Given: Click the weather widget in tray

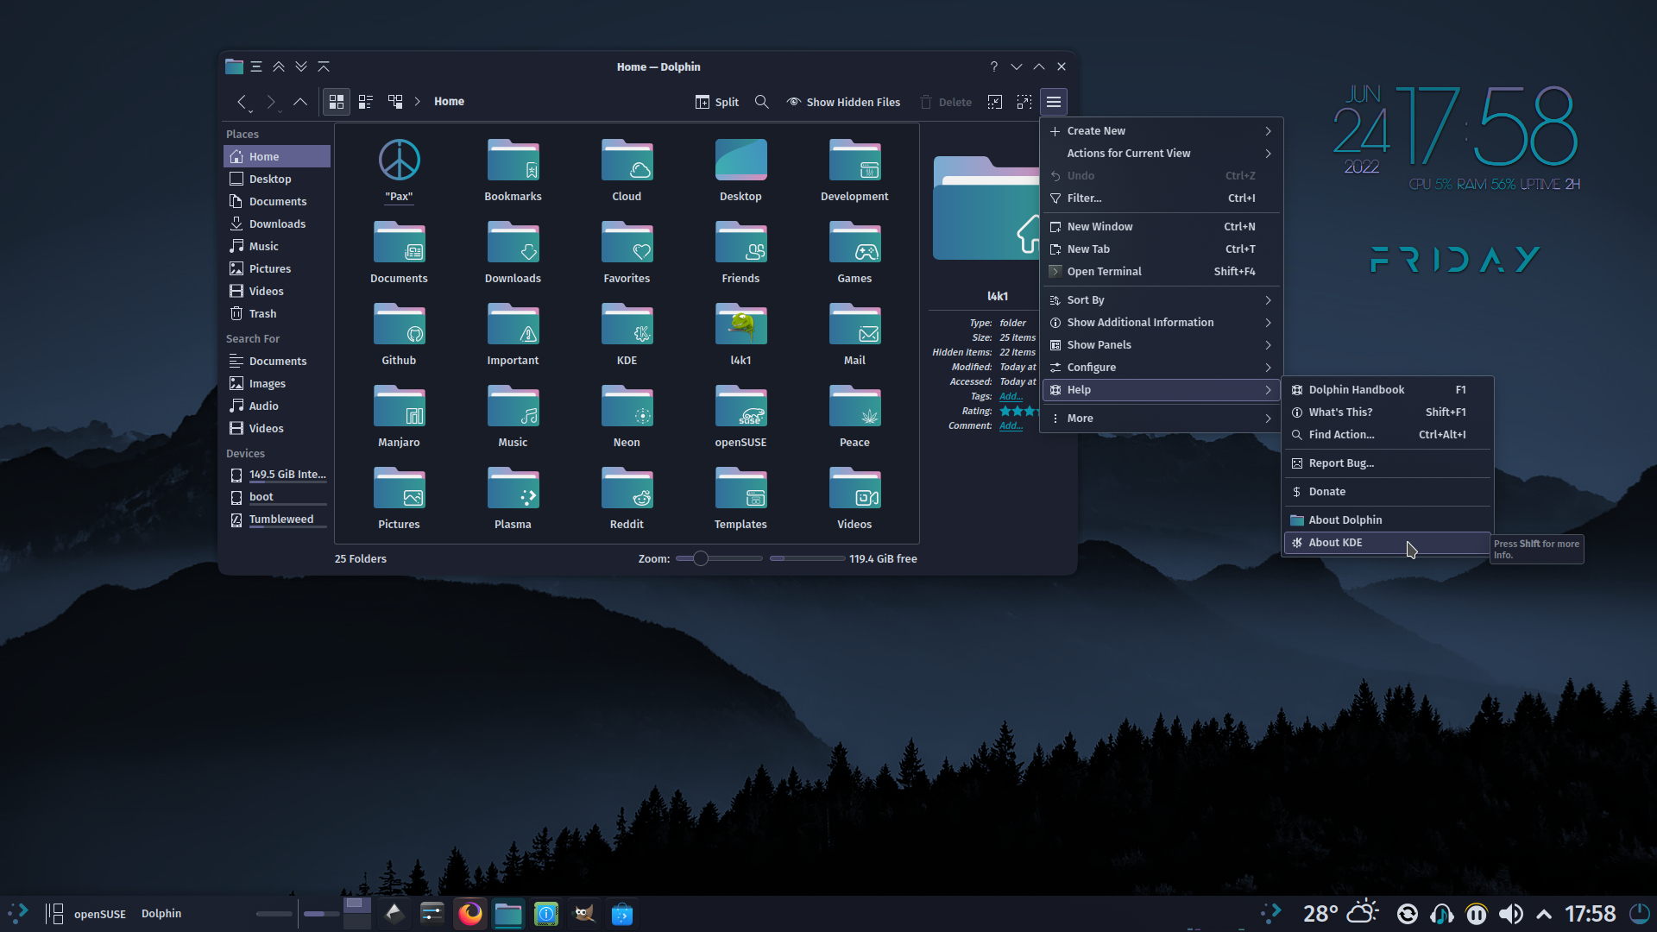Looking at the screenshot, I should tap(1340, 914).
